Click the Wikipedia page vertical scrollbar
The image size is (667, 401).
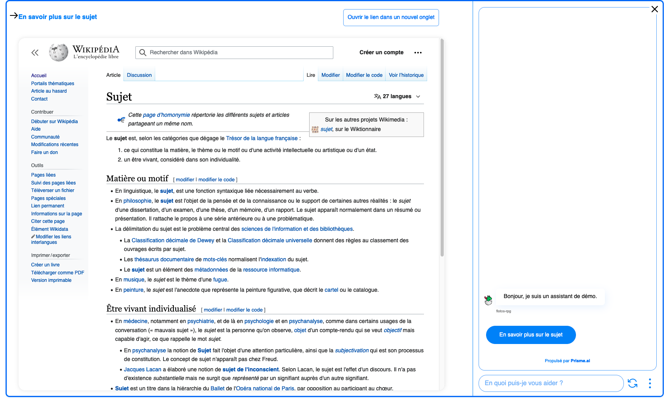tap(442, 148)
